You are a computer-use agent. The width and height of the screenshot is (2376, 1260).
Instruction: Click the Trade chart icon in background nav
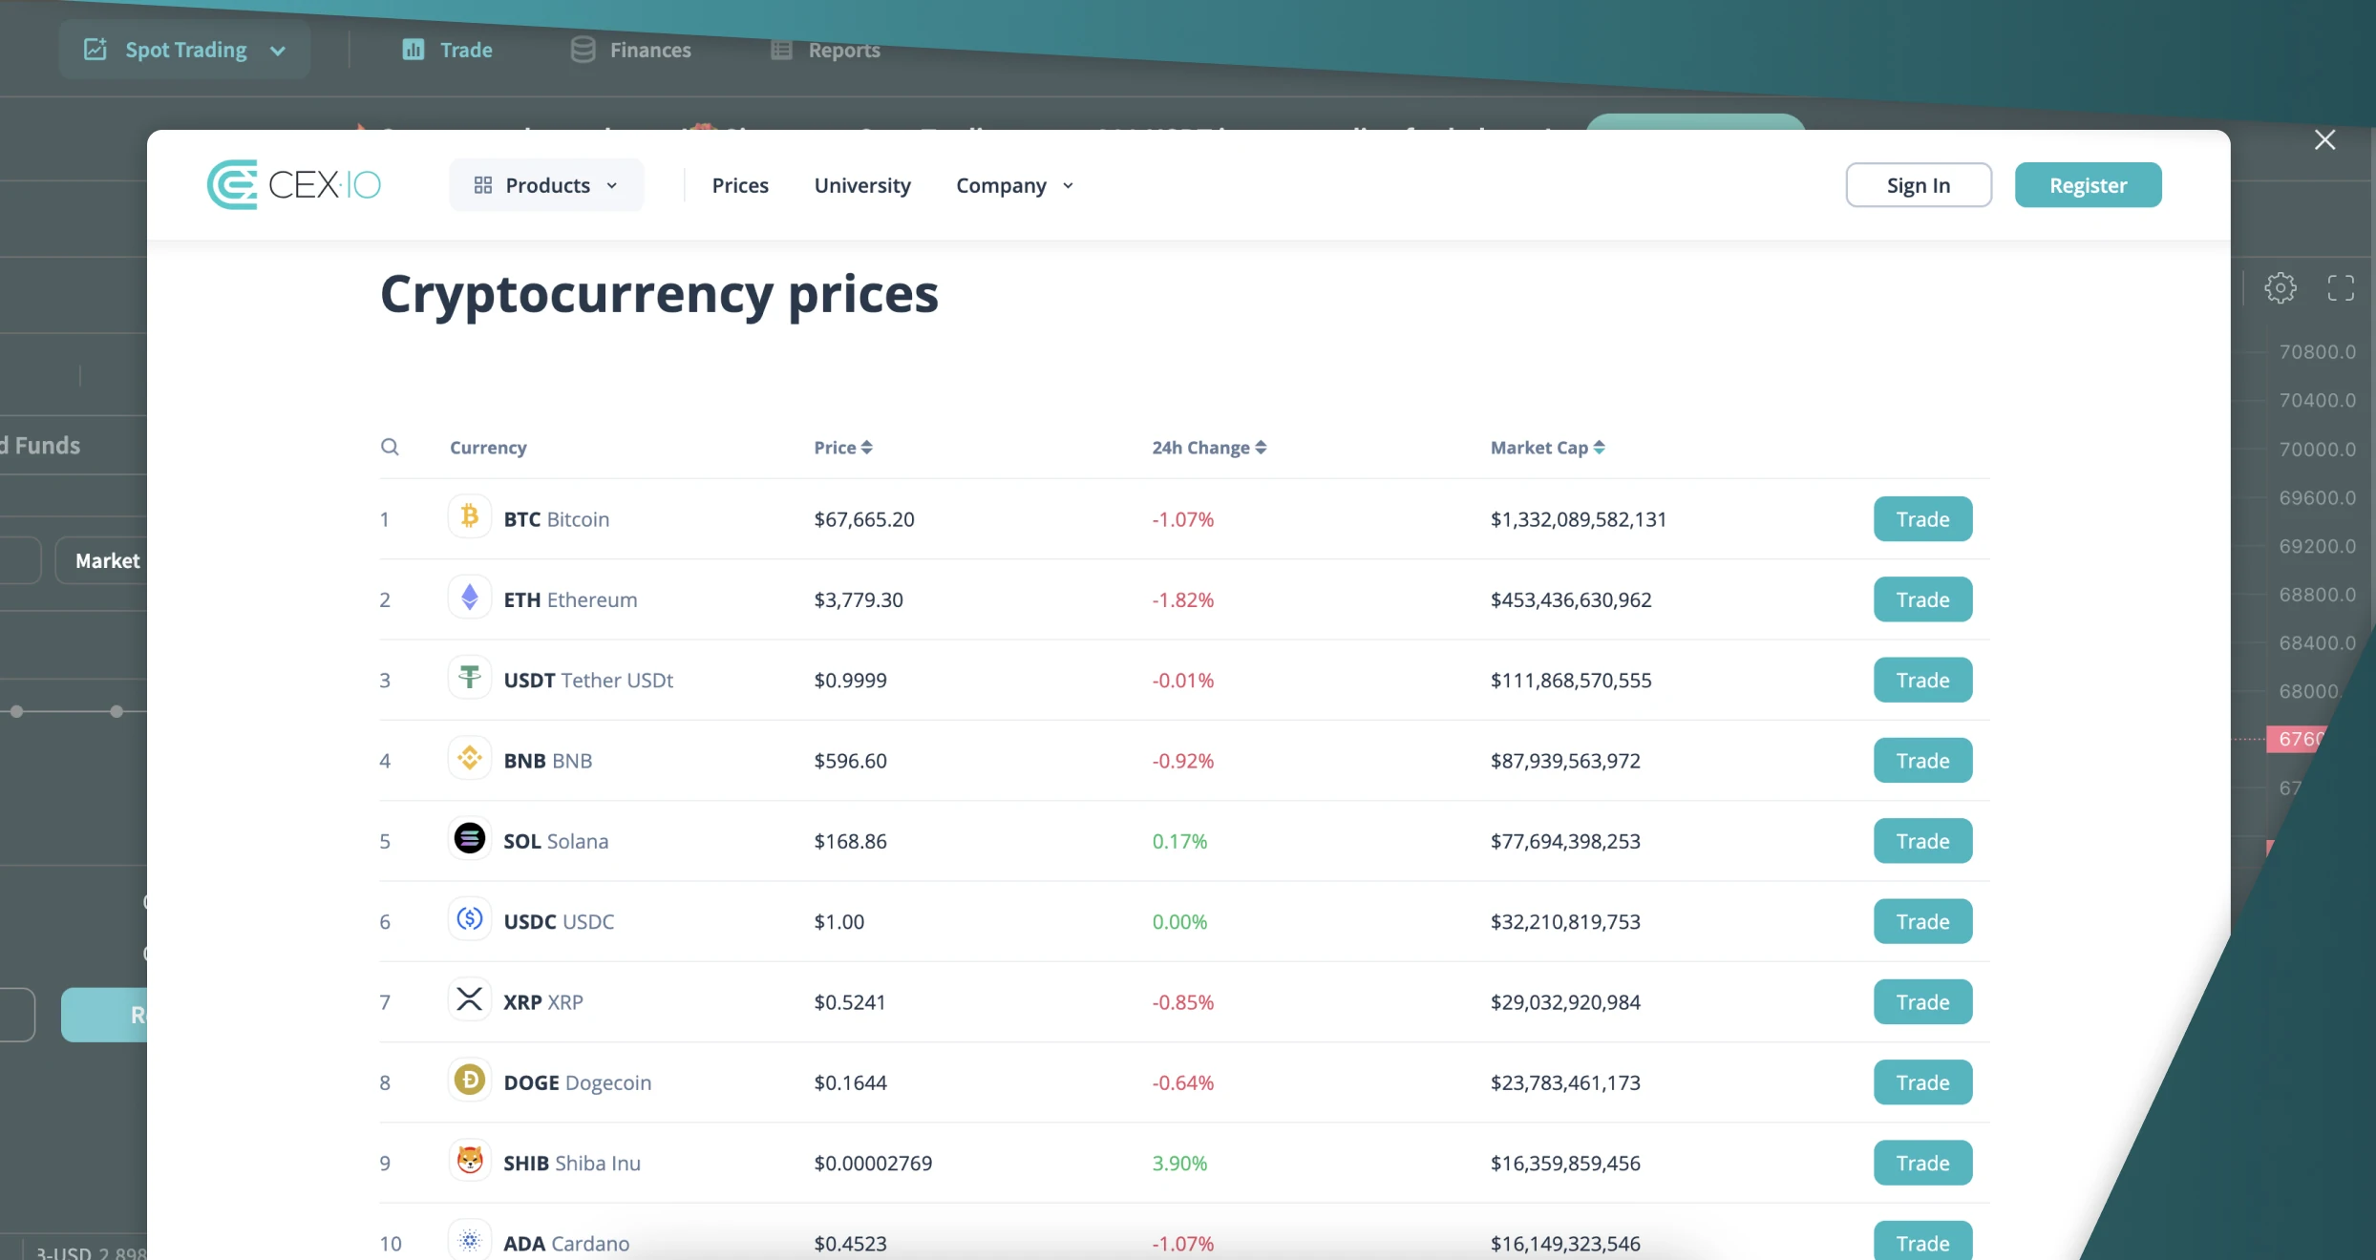413,50
